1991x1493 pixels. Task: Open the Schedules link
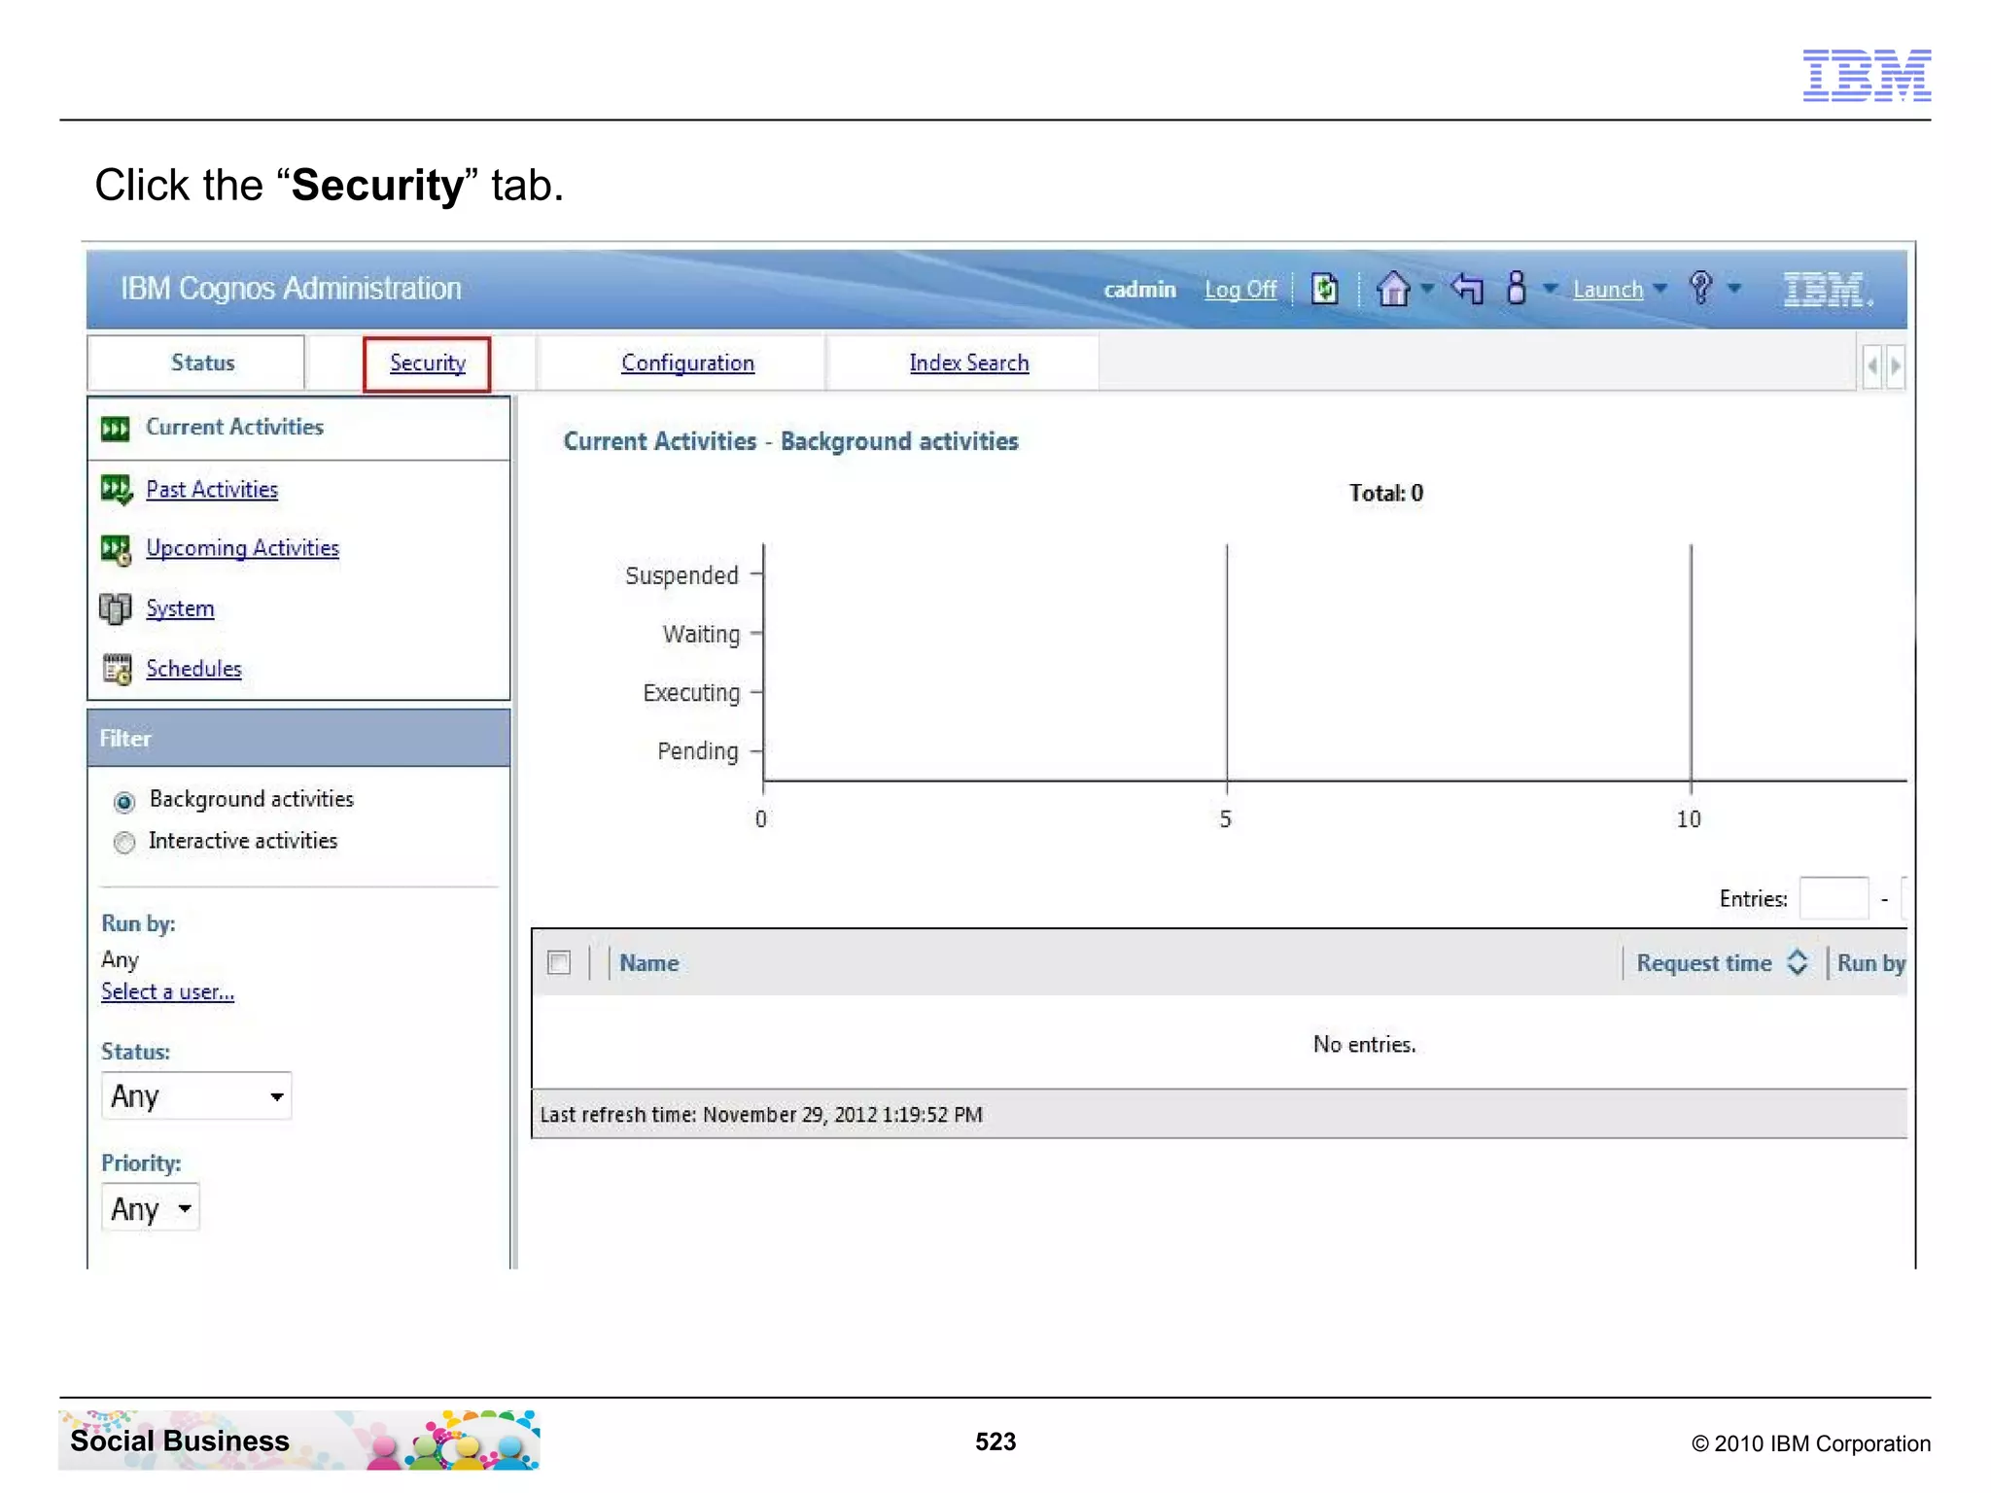pos(193,669)
